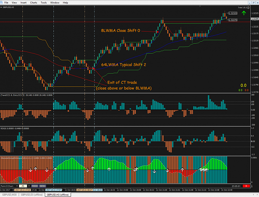
Task: Open the Insert menu
Action: pyautogui.click(x=24, y=2)
